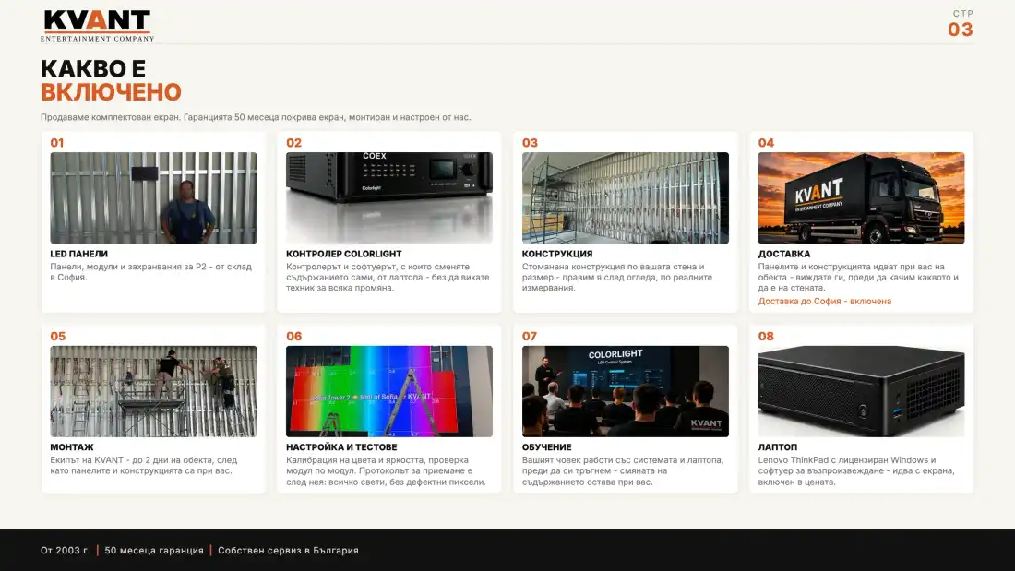Select the Монтаж installation crew photo

153,391
